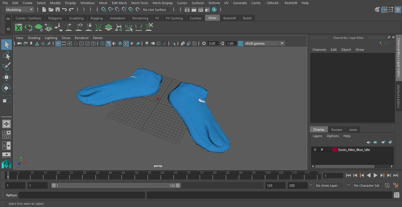Toggle the P playback box of layer
402x207 pixels.
pyautogui.click(x=322, y=150)
